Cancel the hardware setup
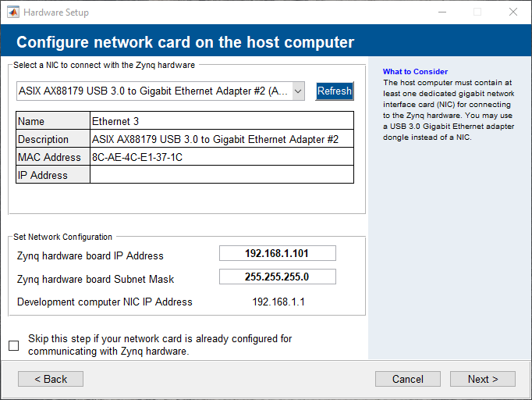Viewport: 532px width, 400px height. (407, 379)
